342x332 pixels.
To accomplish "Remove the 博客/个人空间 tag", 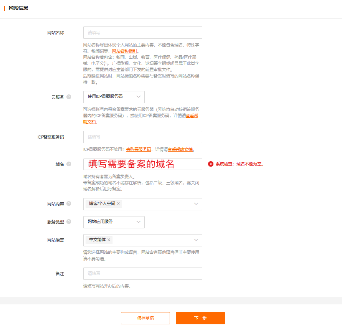I will pyautogui.click(x=119, y=204).
